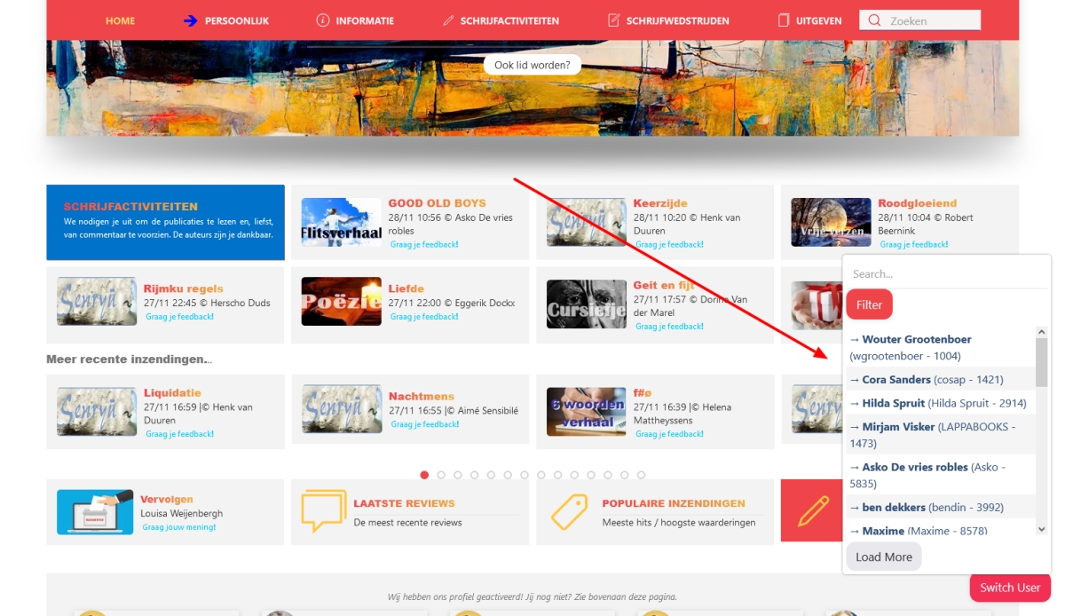
Task: Click the Load More button
Action: pyautogui.click(x=883, y=557)
